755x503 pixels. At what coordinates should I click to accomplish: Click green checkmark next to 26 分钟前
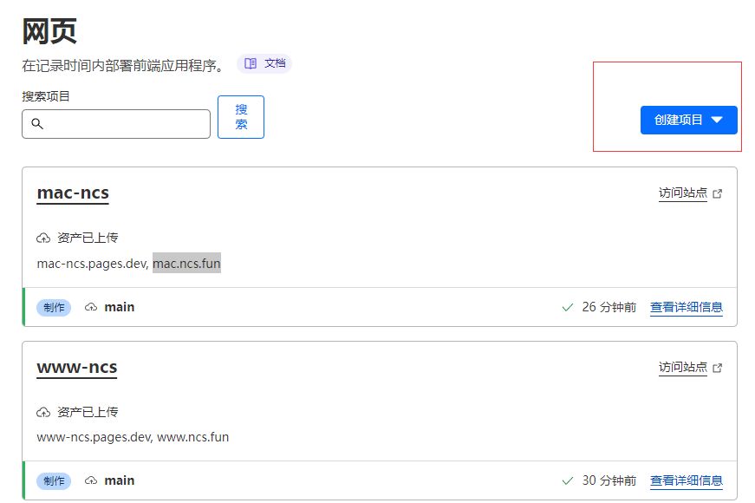(x=568, y=307)
